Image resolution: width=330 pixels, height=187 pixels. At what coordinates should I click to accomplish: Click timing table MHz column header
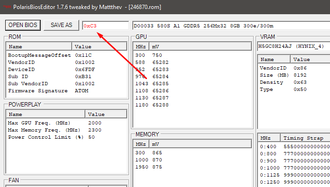pos(269,138)
